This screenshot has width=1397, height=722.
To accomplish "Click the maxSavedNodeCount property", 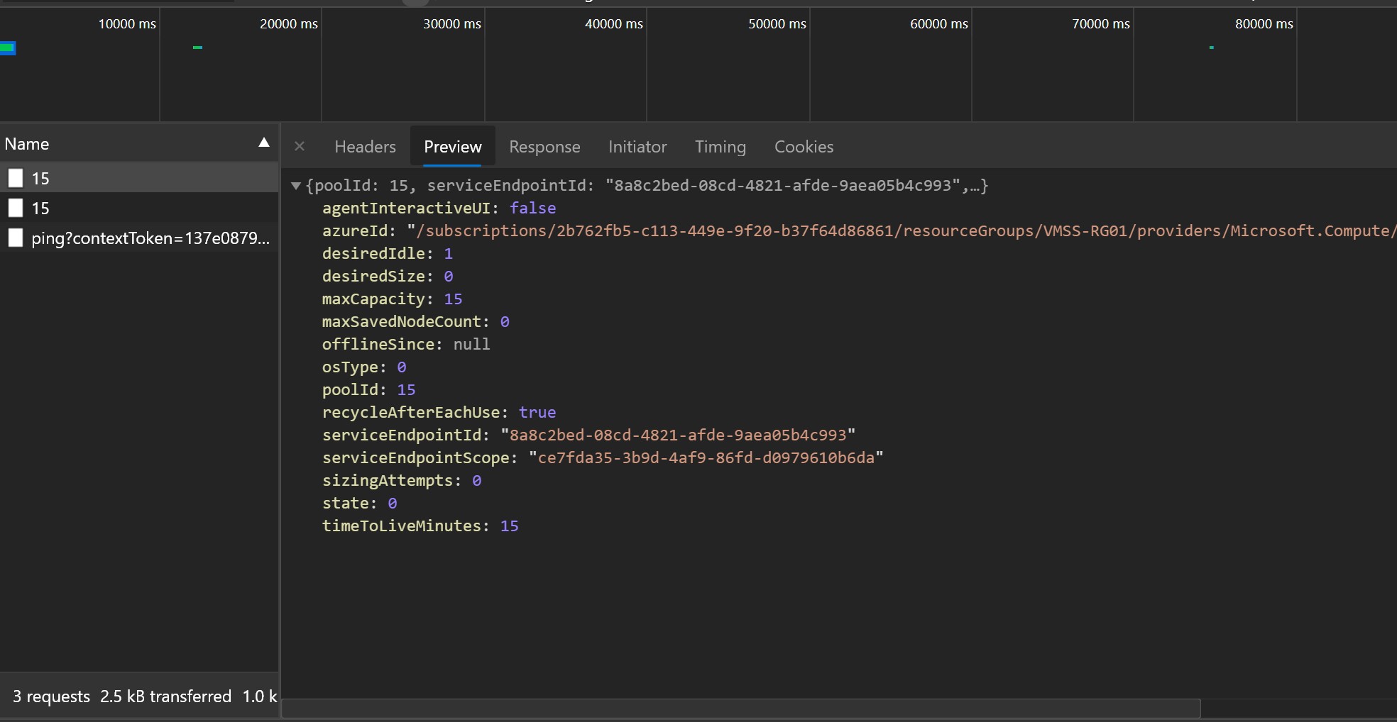I will tap(415, 321).
